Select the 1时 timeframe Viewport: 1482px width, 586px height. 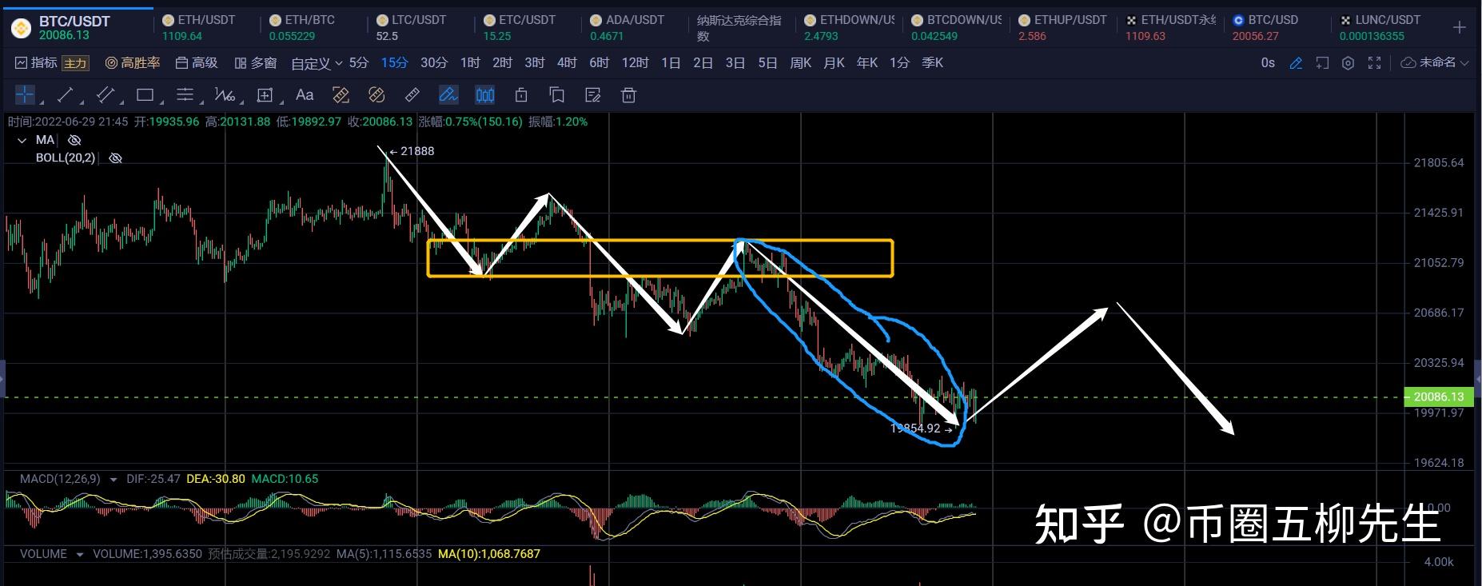(x=470, y=63)
